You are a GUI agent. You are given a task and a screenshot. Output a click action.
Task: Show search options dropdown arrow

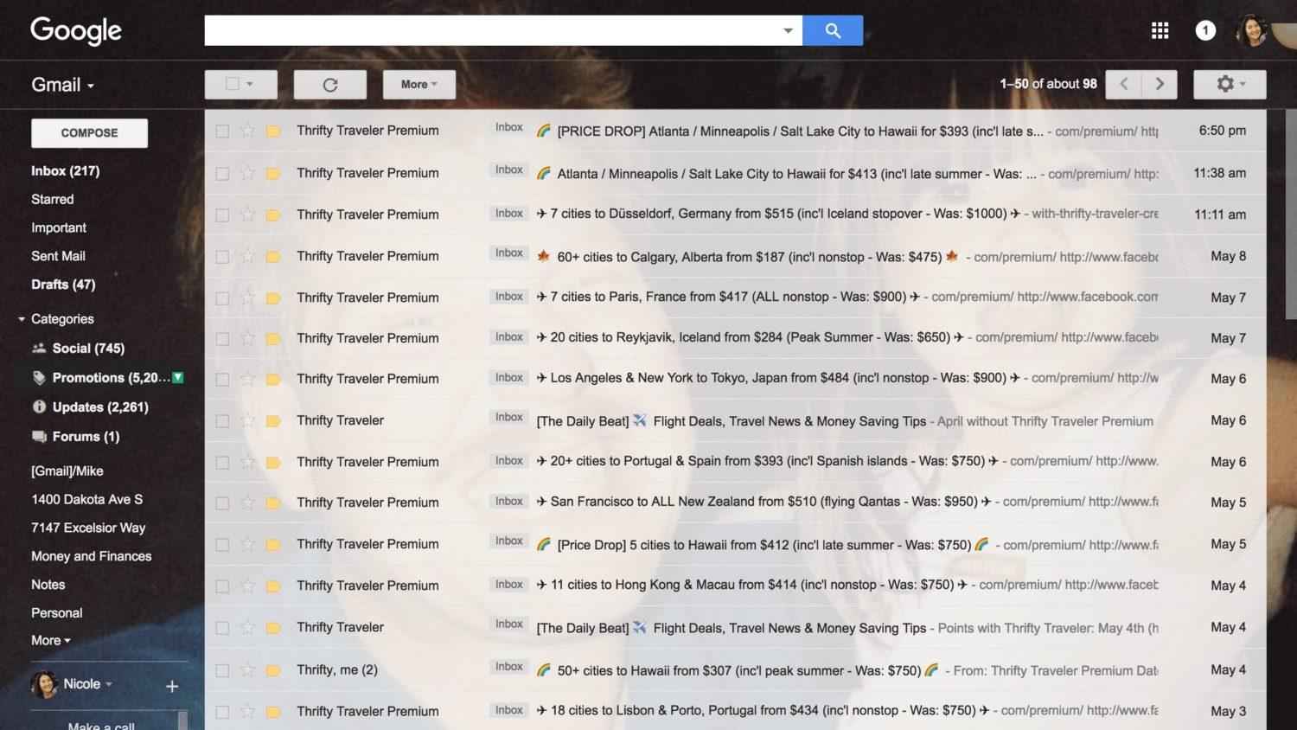[x=788, y=30]
